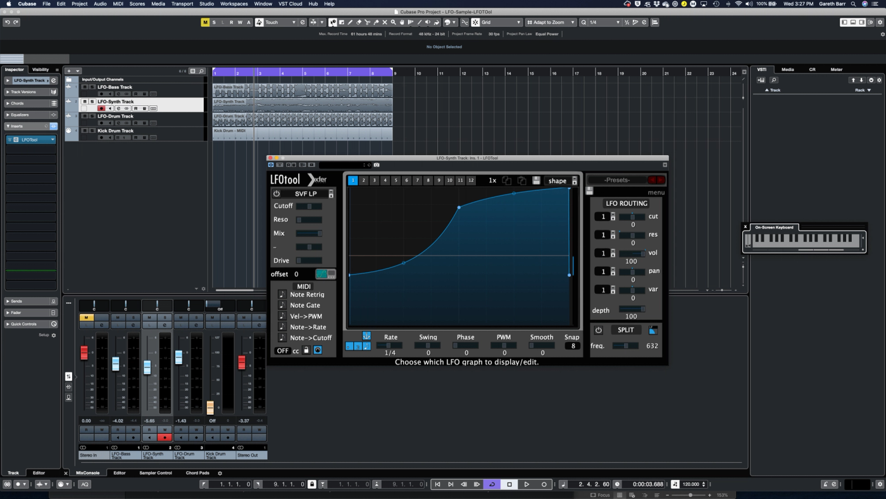Open the Touch automation mode dropdown
Screen dimensions: 886x499
280,22
